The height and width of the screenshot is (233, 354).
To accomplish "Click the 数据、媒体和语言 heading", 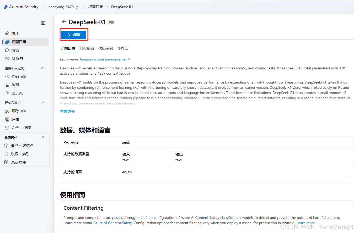I will tap(85, 130).
